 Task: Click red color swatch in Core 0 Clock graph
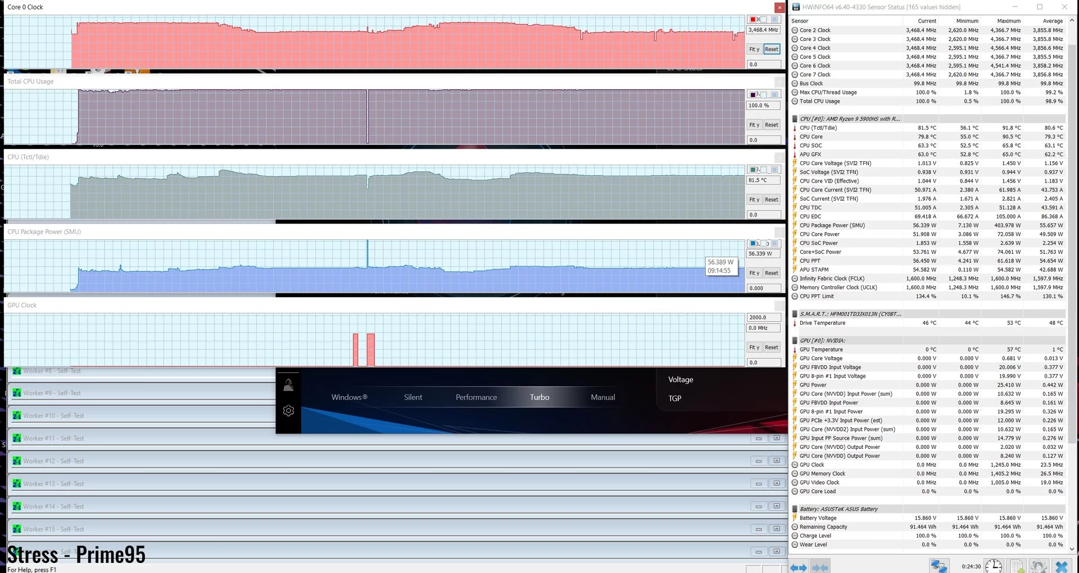click(753, 20)
